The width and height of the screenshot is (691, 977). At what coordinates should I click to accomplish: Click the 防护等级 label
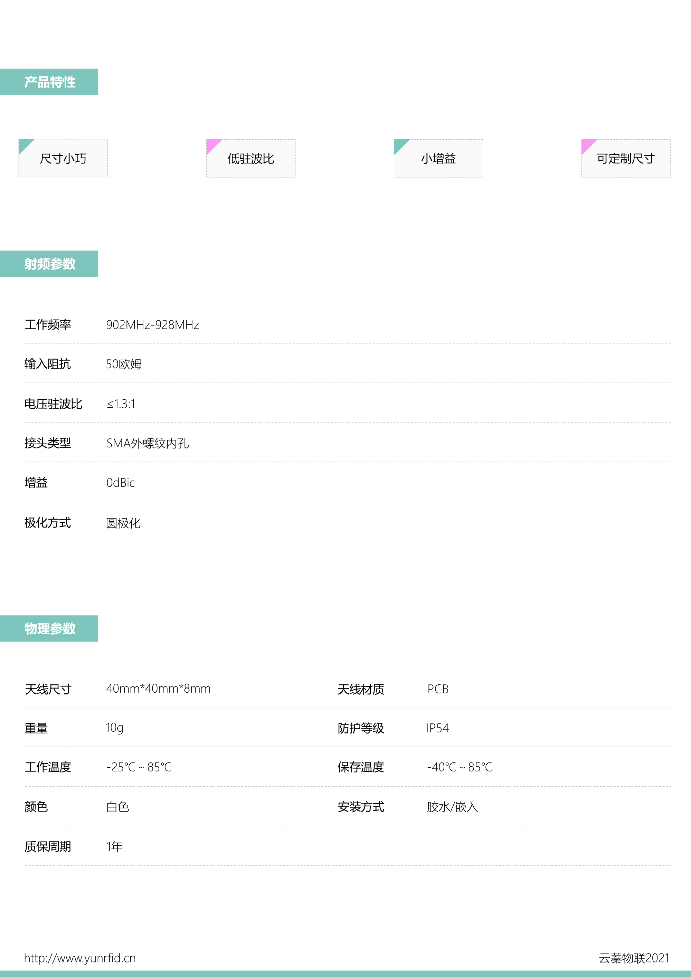[361, 728]
